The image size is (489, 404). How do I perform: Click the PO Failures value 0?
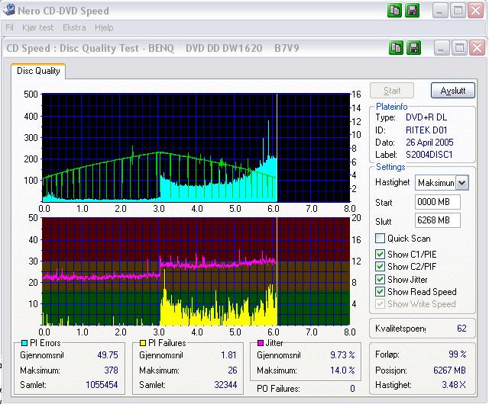click(352, 389)
